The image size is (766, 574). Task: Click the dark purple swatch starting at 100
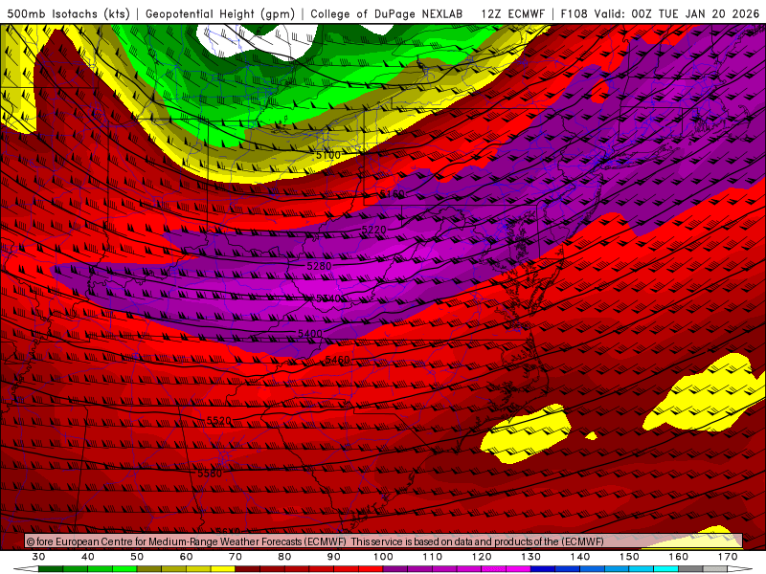pos(395,568)
